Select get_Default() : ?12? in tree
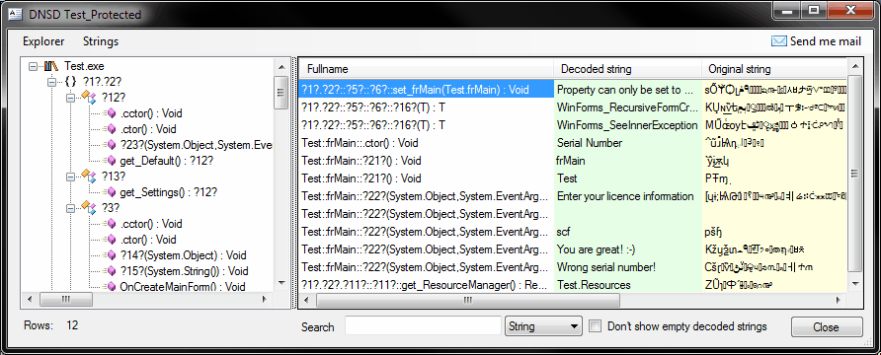 (166, 161)
